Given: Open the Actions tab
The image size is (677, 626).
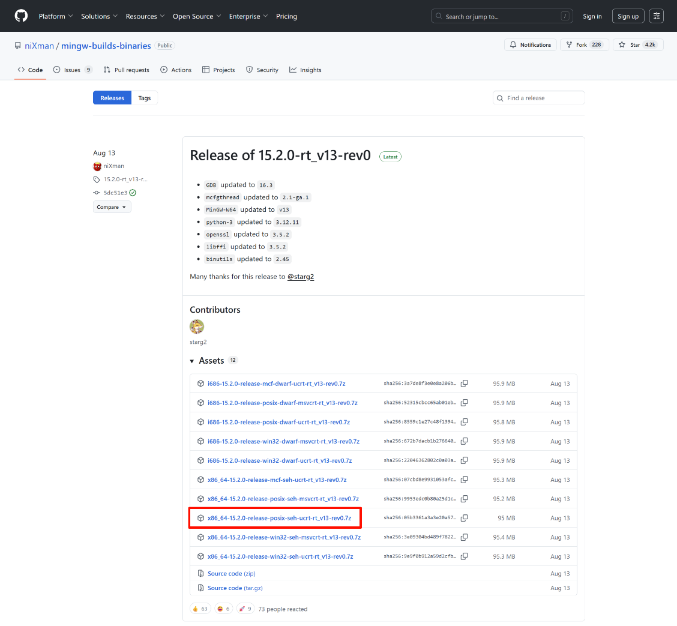Looking at the screenshot, I should tap(176, 70).
